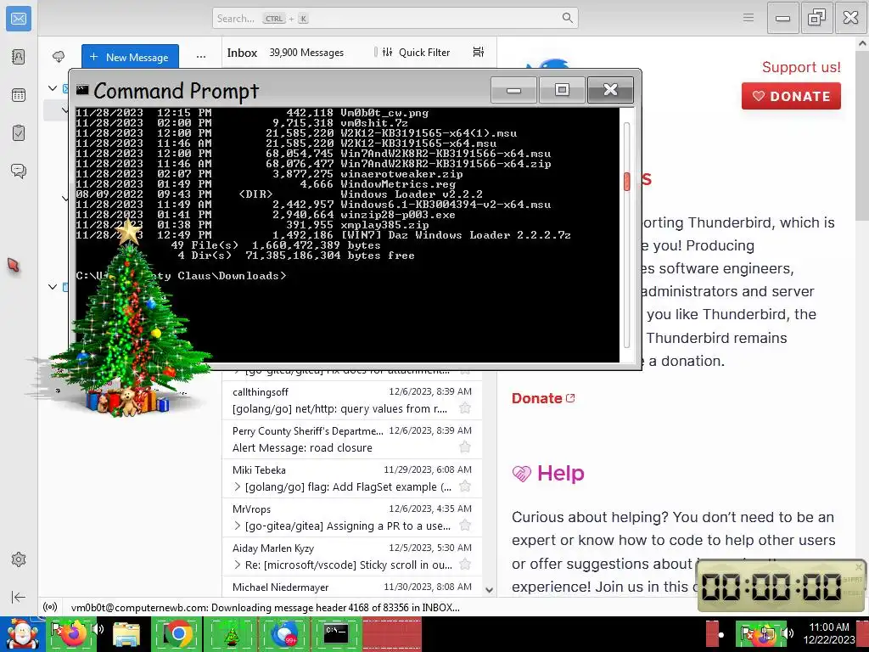Click the system tray volume icon

pos(787,633)
